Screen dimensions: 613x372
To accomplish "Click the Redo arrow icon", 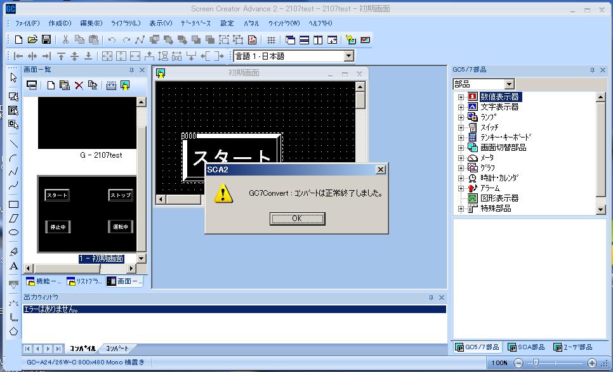I will pos(126,39).
